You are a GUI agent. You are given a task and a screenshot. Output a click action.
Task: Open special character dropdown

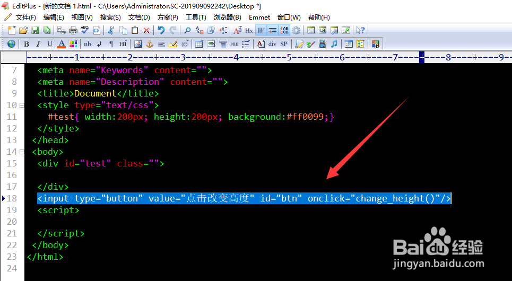tap(185, 43)
